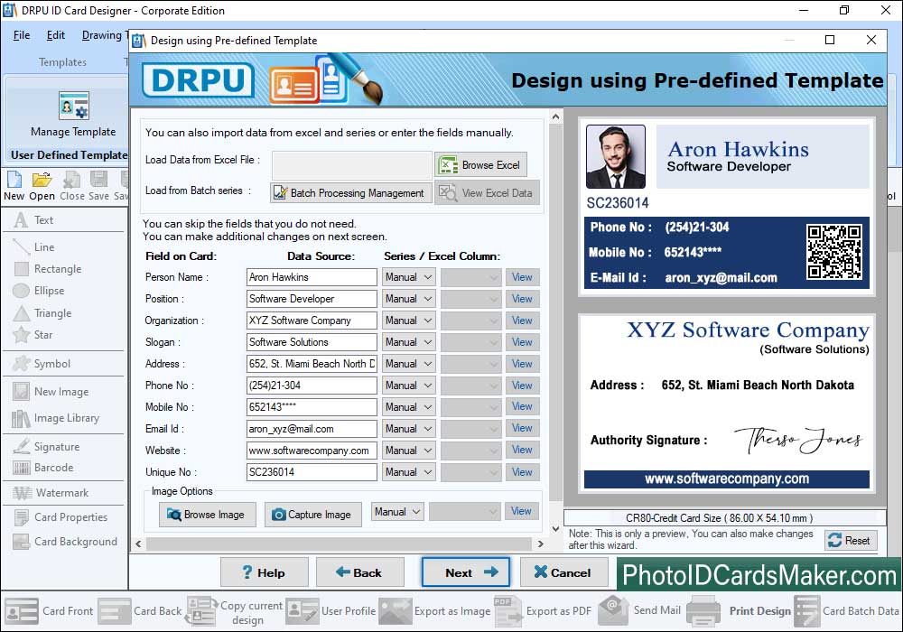Open the Manage Template icon
903x632 pixels.
(x=73, y=115)
